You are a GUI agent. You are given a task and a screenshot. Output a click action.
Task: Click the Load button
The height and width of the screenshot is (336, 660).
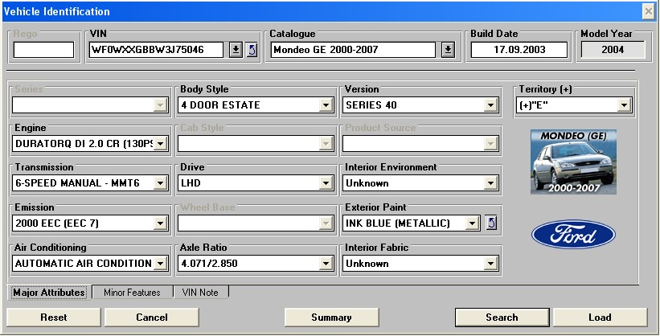600,318
